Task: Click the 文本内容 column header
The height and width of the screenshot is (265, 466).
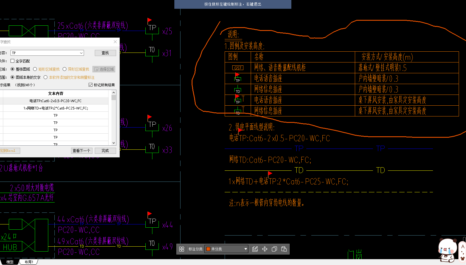Action: pyautogui.click(x=56, y=93)
